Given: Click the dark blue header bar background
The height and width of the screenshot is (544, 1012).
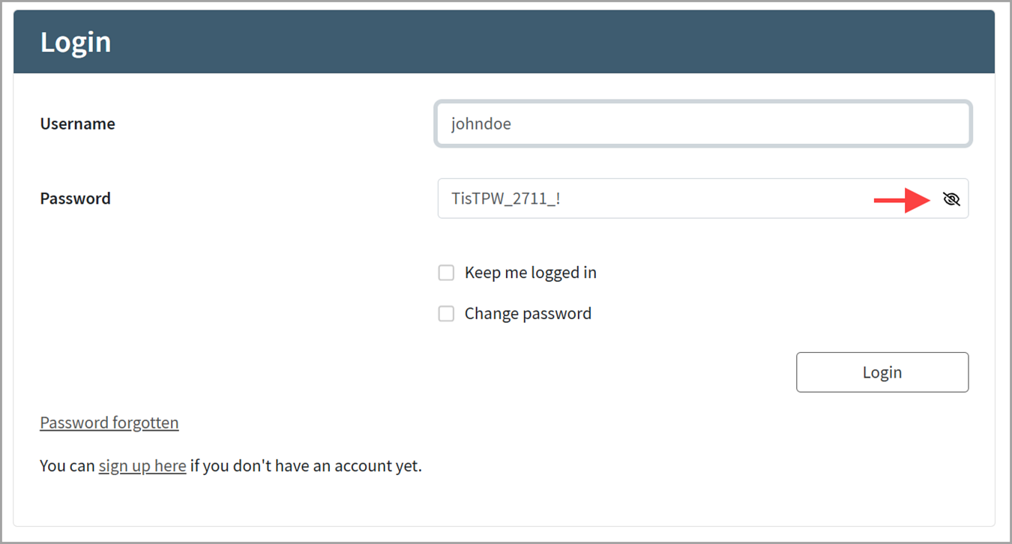Looking at the screenshot, I should [x=525, y=42].
